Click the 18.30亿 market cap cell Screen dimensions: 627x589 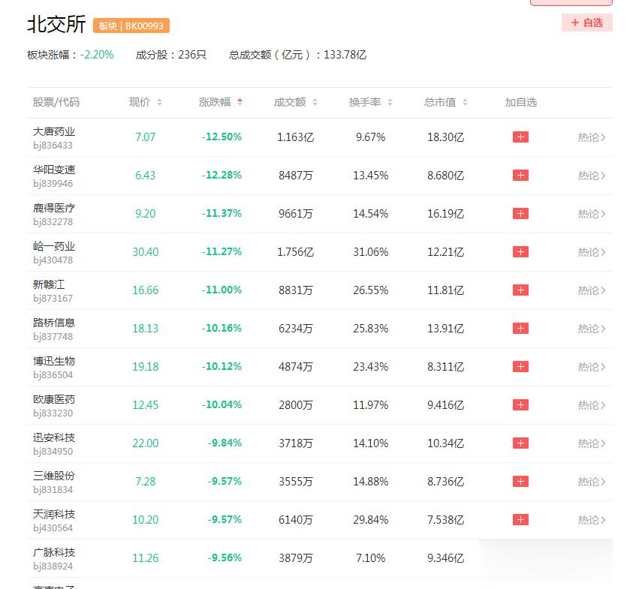point(445,137)
